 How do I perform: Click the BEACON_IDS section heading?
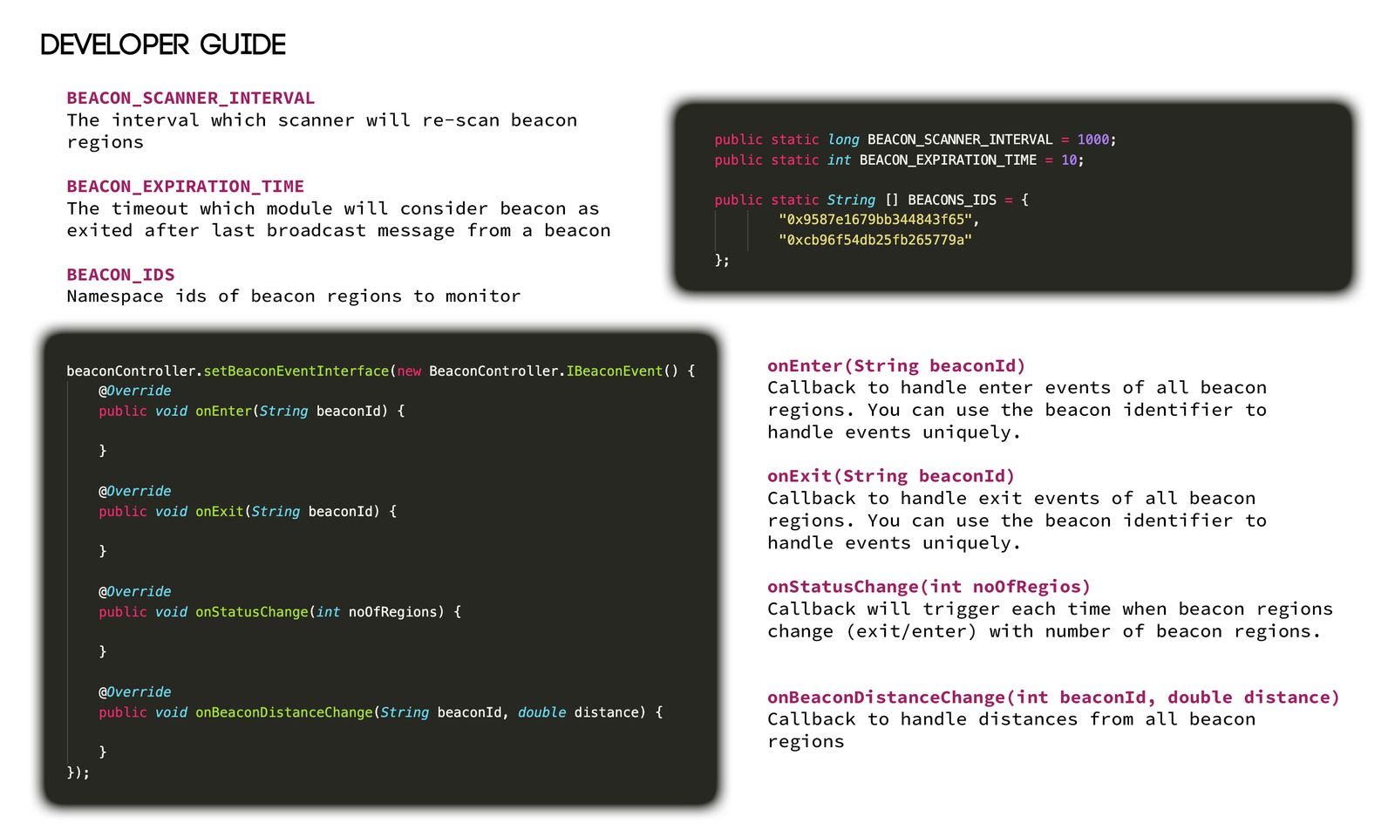click(120, 274)
